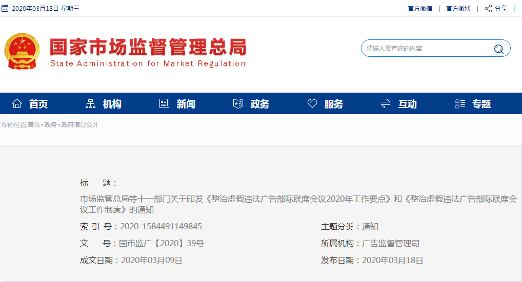Click the 主题分类： label

click(x=341, y=227)
